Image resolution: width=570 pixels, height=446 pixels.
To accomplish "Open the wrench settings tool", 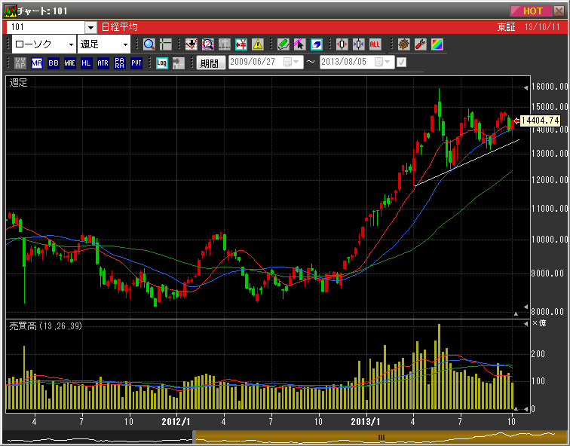I will tap(421, 44).
